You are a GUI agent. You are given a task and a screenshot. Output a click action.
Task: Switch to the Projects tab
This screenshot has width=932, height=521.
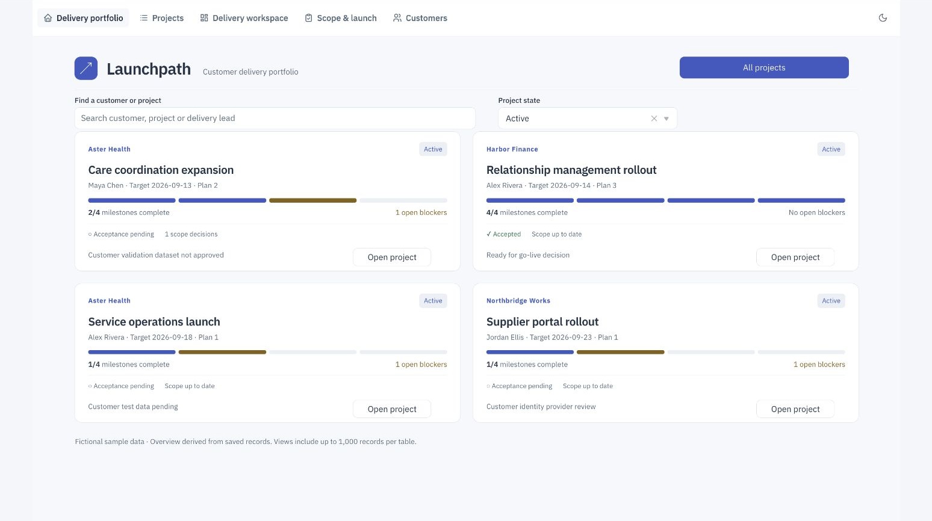click(x=161, y=18)
